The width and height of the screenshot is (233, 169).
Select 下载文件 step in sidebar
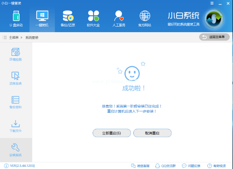pyautogui.click(x=16, y=126)
